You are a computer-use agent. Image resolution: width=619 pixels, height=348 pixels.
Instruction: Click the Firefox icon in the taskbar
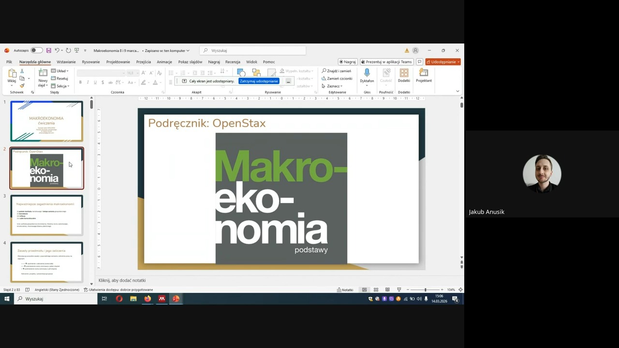(x=147, y=299)
